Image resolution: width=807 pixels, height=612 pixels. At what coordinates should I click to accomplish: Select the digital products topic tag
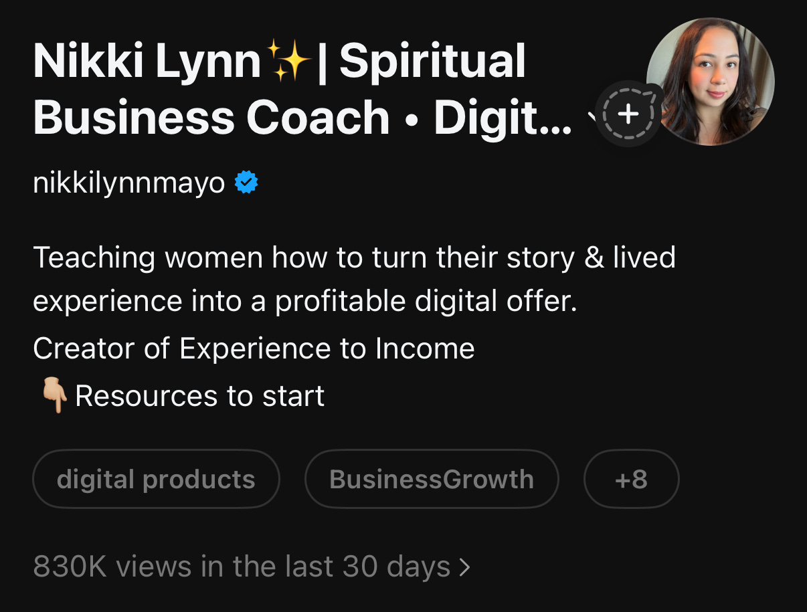point(156,479)
